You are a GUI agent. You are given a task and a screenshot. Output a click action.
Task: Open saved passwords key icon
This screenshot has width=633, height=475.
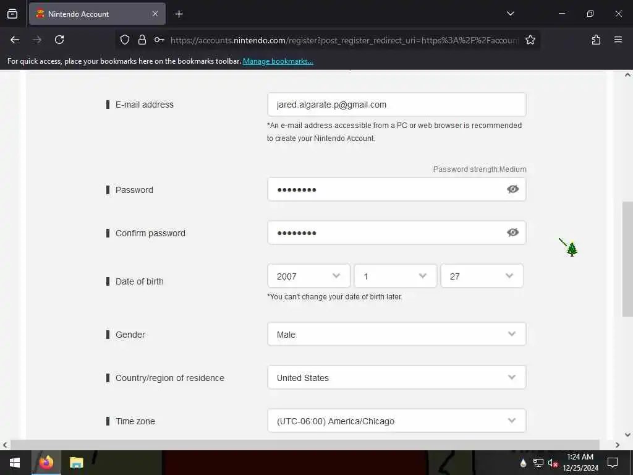[x=159, y=40]
